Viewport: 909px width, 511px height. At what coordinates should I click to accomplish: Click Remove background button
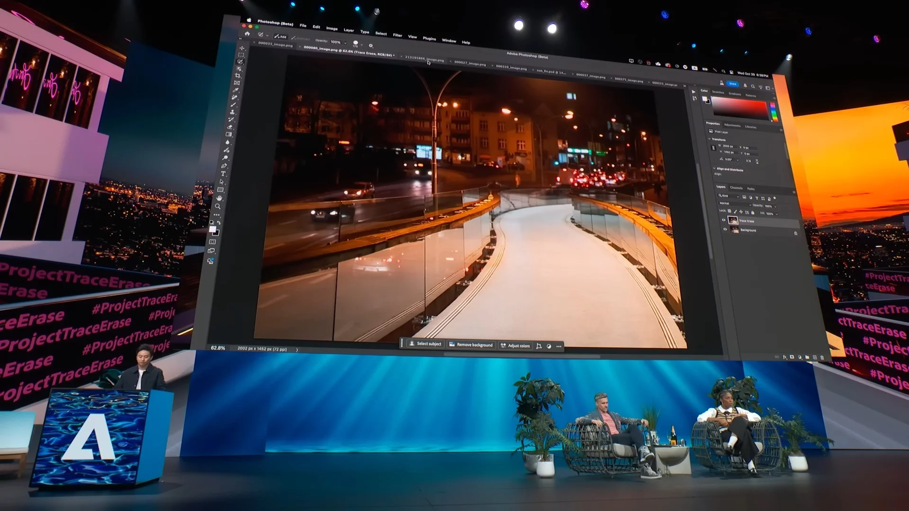point(471,345)
